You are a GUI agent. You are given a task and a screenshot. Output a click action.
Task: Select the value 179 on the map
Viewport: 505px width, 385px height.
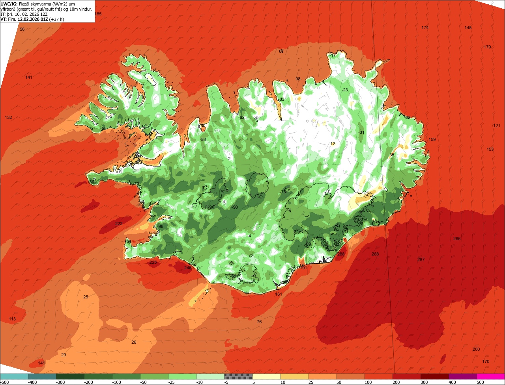coord(488,47)
